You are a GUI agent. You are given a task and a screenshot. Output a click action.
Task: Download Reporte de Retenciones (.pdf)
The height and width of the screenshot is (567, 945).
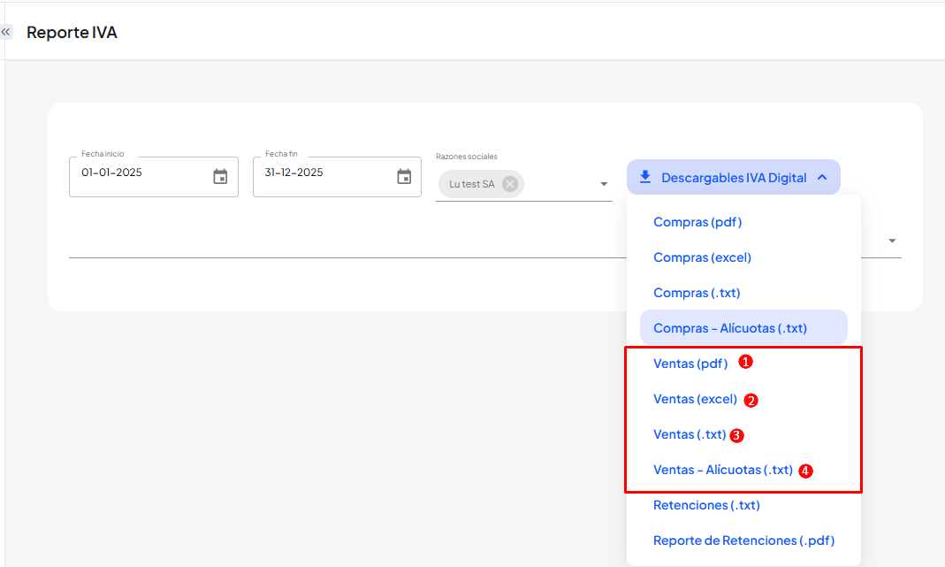click(x=743, y=540)
